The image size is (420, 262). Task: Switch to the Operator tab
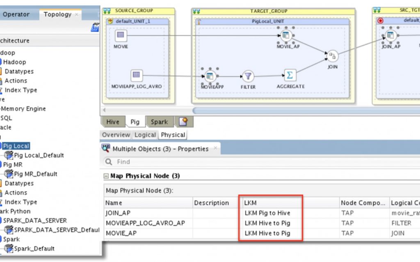(16, 14)
